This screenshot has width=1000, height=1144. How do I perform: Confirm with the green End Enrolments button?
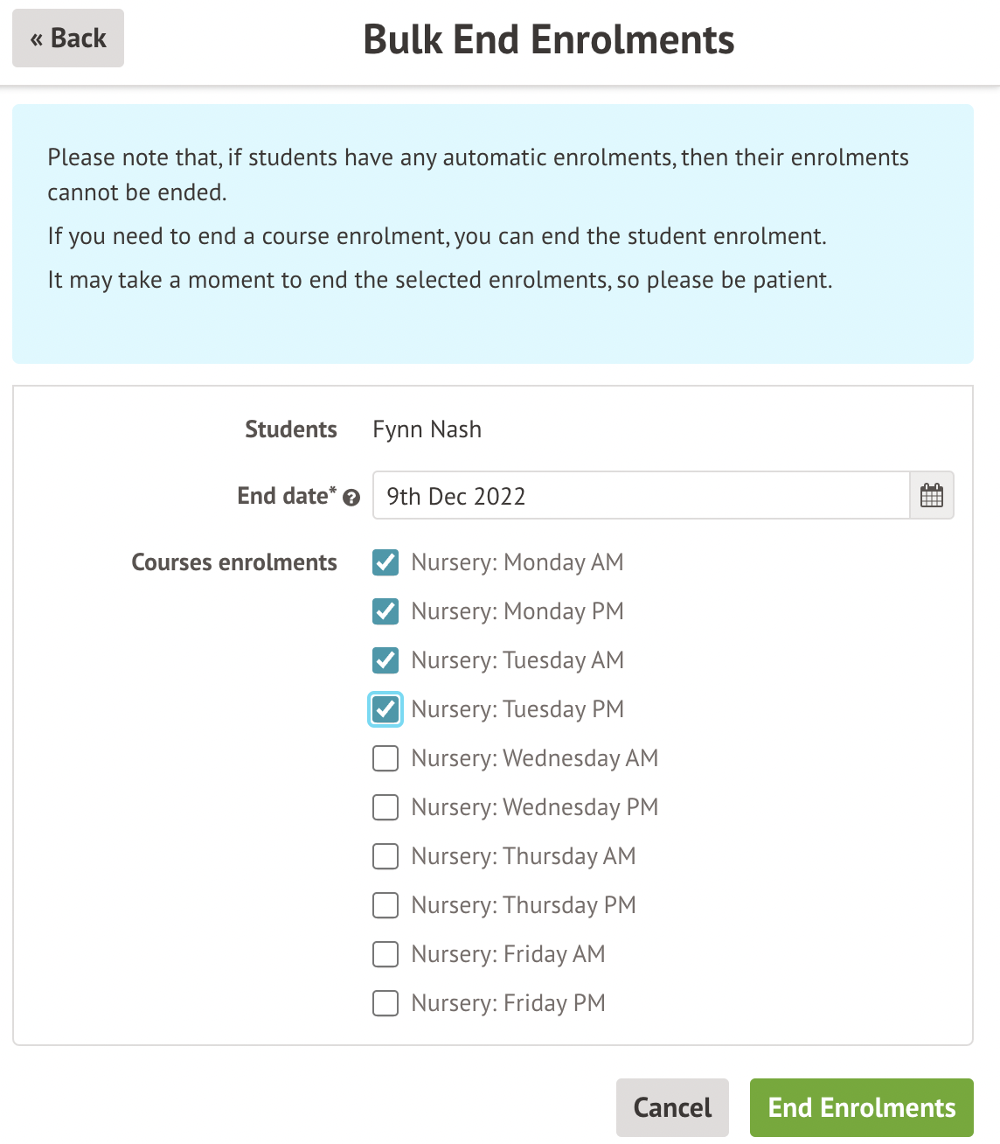861,1107
